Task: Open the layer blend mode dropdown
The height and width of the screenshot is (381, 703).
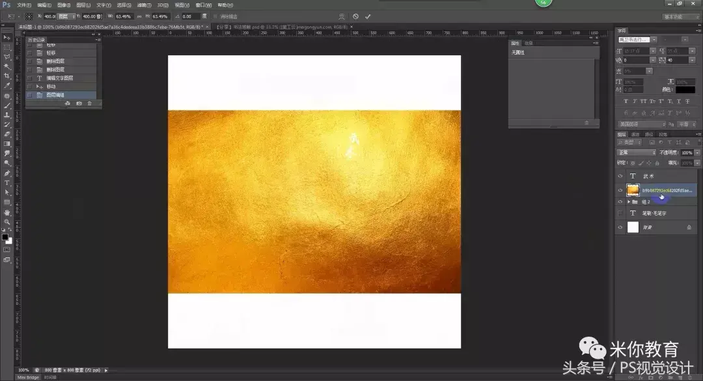Action: (x=636, y=152)
